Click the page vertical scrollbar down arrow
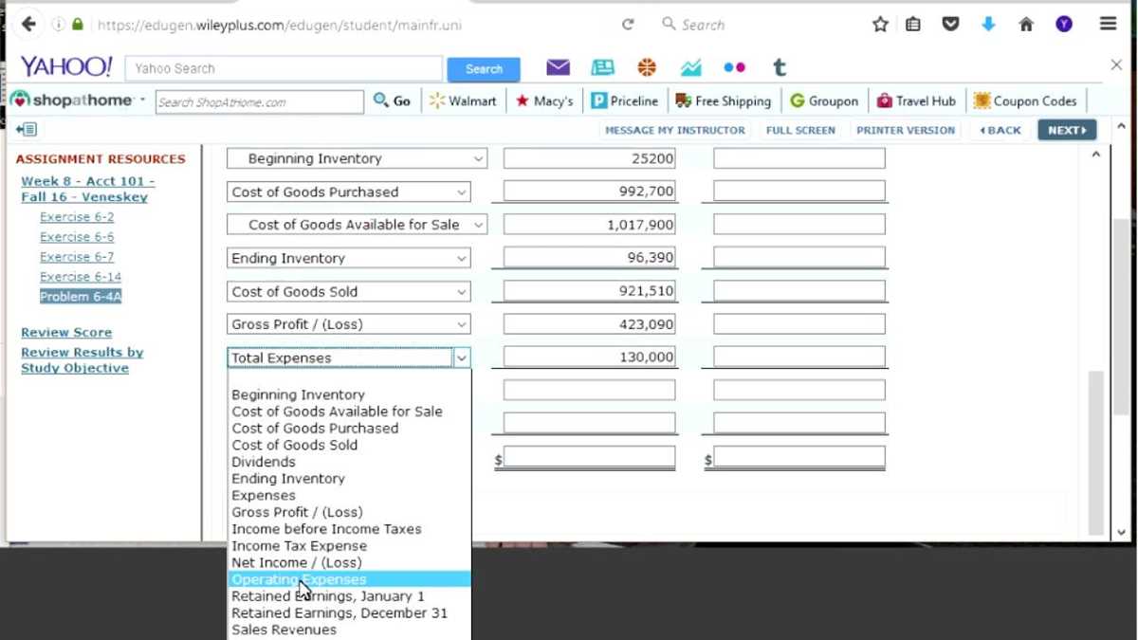 pos(1122,532)
